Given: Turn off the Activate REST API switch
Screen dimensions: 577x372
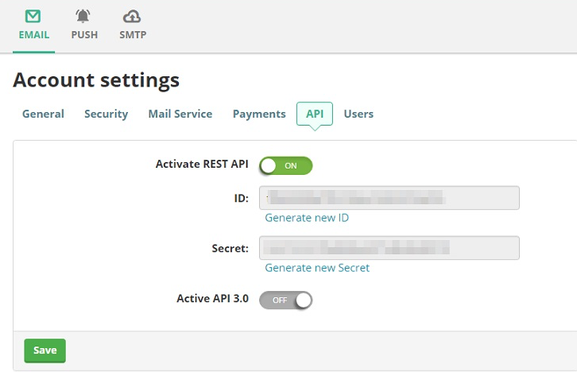Looking at the screenshot, I should pos(286,165).
